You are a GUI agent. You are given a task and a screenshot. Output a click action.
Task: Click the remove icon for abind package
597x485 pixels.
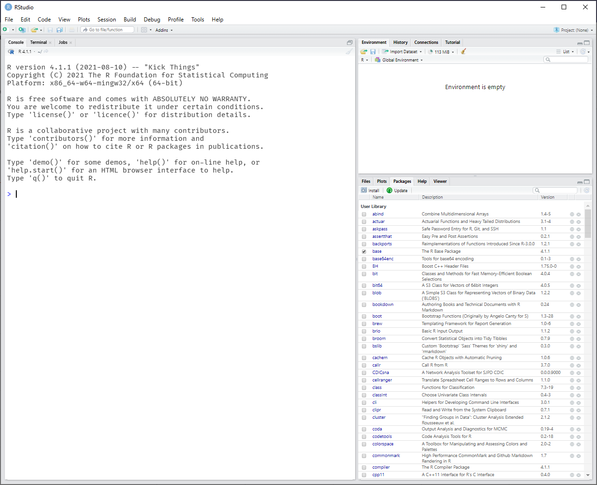click(x=578, y=215)
